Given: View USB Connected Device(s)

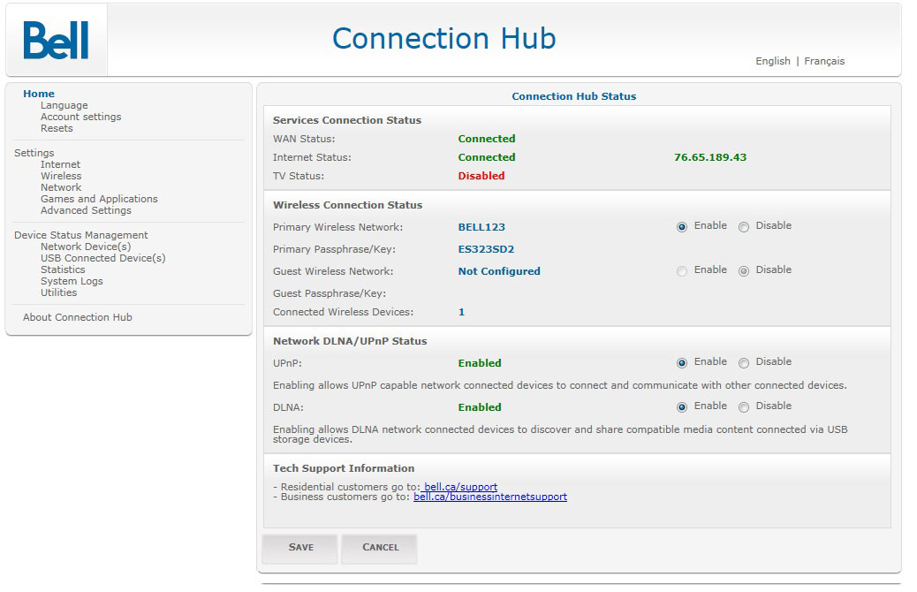Looking at the screenshot, I should pos(103,258).
